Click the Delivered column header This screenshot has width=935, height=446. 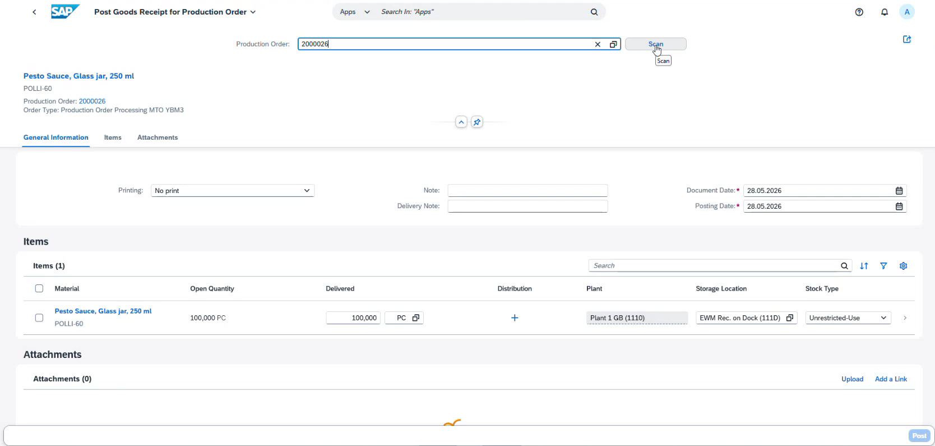coord(340,289)
